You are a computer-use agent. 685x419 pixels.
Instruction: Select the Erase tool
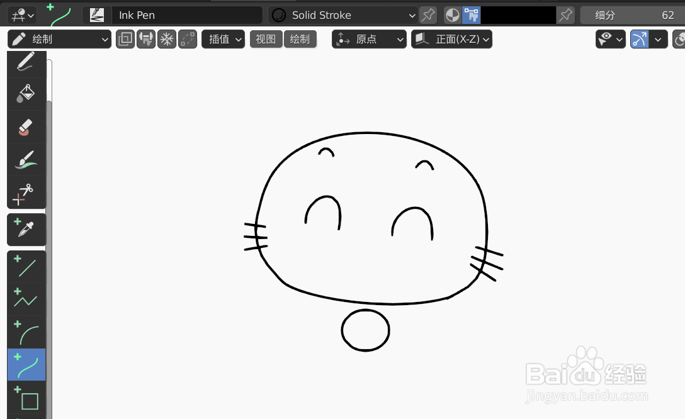(x=26, y=127)
